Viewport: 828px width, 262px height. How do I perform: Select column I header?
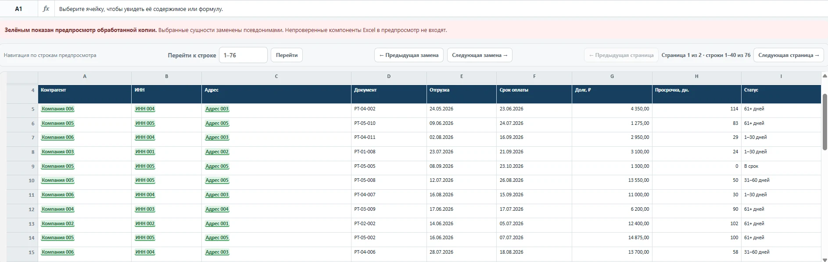[x=781, y=76]
